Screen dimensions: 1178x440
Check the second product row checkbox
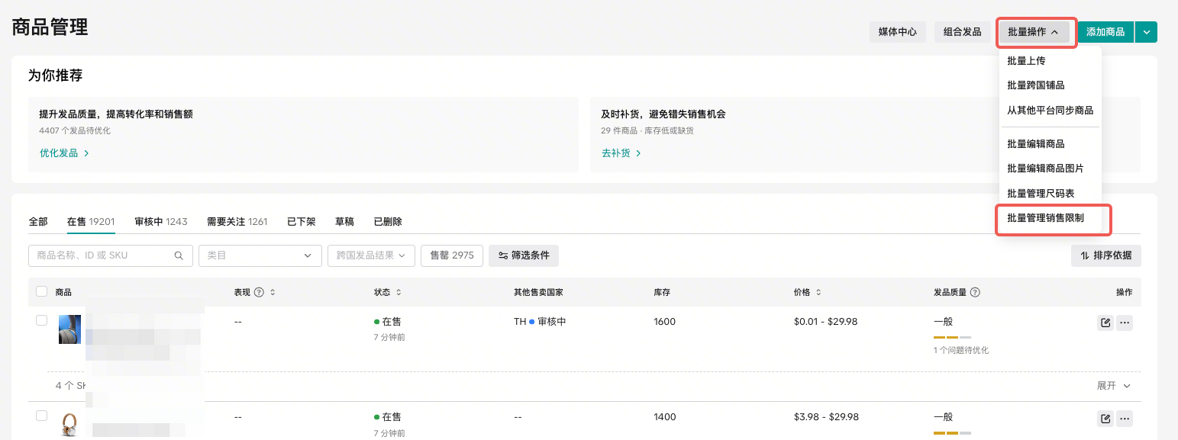[x=42, y=416]
